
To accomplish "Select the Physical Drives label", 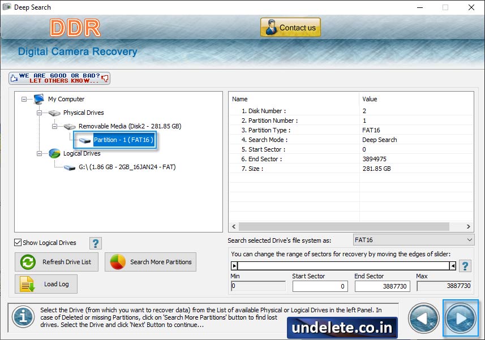I will (x=84, y=113).
